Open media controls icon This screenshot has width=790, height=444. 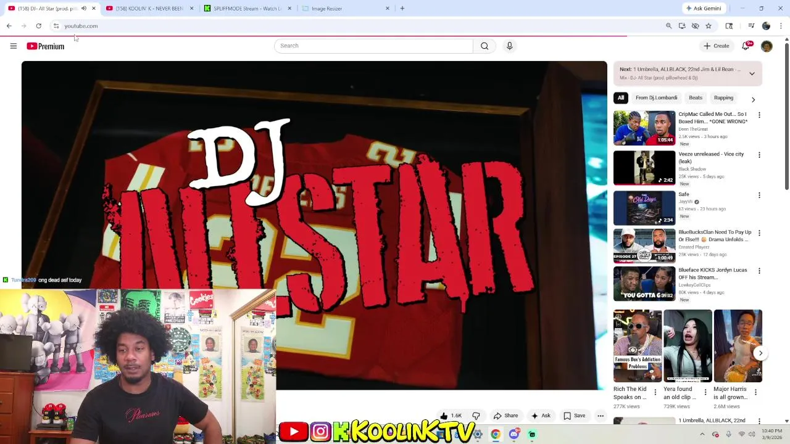click(x=751, y=26)
